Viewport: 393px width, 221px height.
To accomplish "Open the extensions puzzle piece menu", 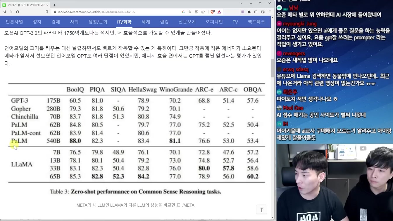I will pyautogui.click(x=249, y=12).
